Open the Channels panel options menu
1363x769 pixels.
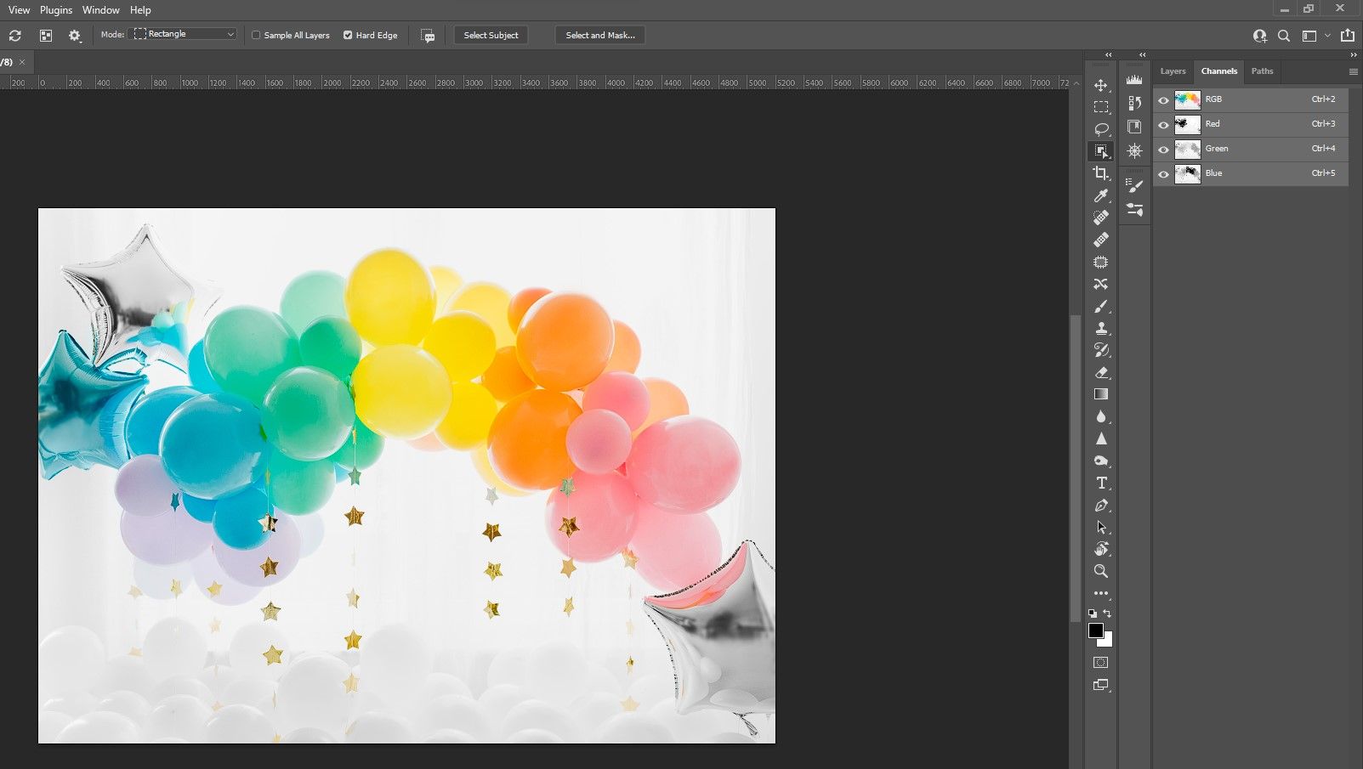(1353, 71)
